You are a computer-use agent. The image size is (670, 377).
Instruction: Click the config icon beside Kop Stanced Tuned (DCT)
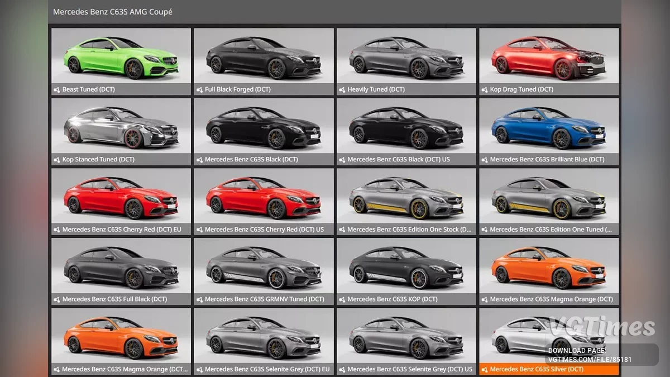click(57, 160)
